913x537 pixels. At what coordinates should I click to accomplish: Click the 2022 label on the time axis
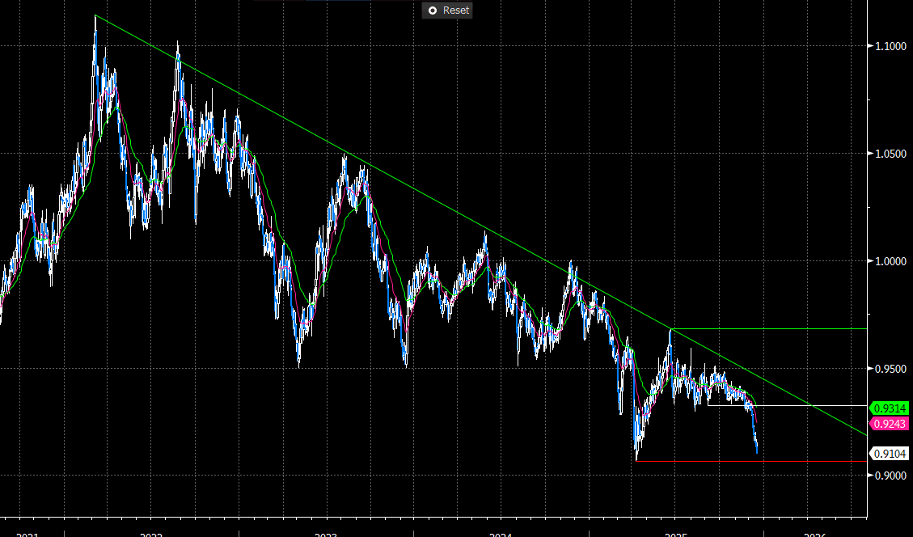(x=151, y=534)
